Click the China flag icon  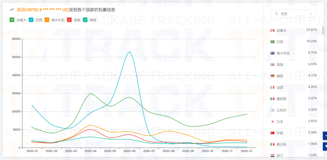(272, 133)
